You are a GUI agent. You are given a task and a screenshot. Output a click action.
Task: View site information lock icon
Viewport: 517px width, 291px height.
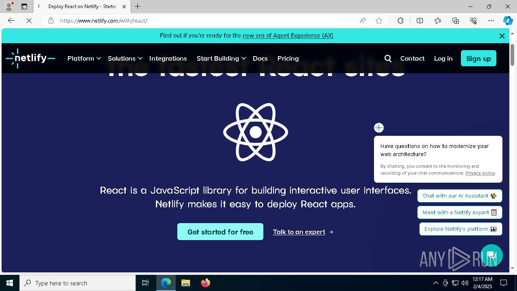(51, 21)
